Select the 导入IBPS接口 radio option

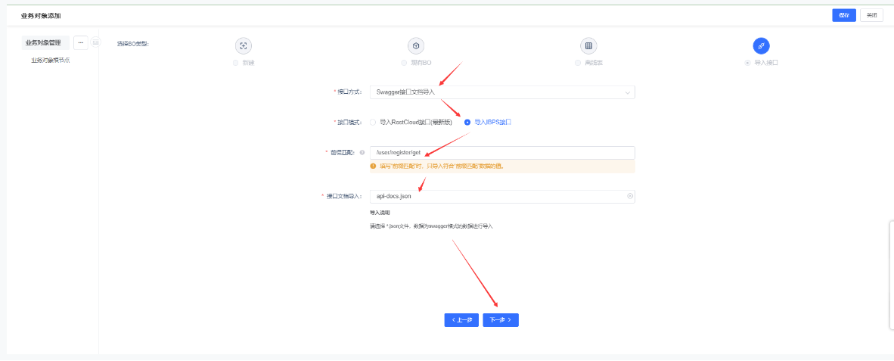[x=467, y=122]
